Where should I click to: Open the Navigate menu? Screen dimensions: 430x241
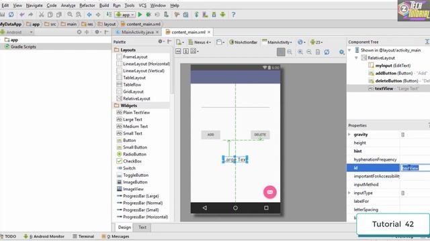34,5
